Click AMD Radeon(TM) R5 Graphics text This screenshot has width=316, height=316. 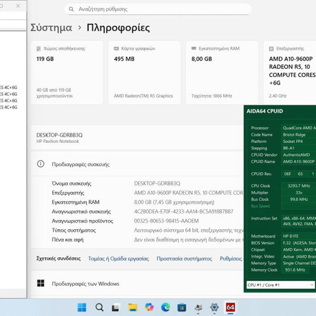click(x=143, y=96)
